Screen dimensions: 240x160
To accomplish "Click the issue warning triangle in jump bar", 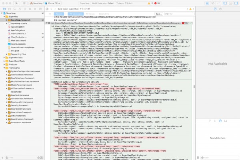I will coord(190,9).
